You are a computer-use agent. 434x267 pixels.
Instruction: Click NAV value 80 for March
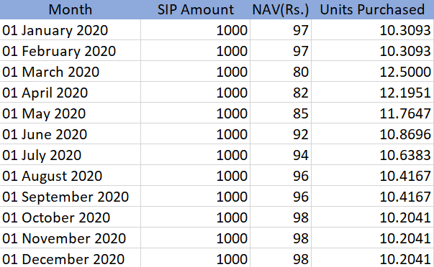(x=281, y=72)
